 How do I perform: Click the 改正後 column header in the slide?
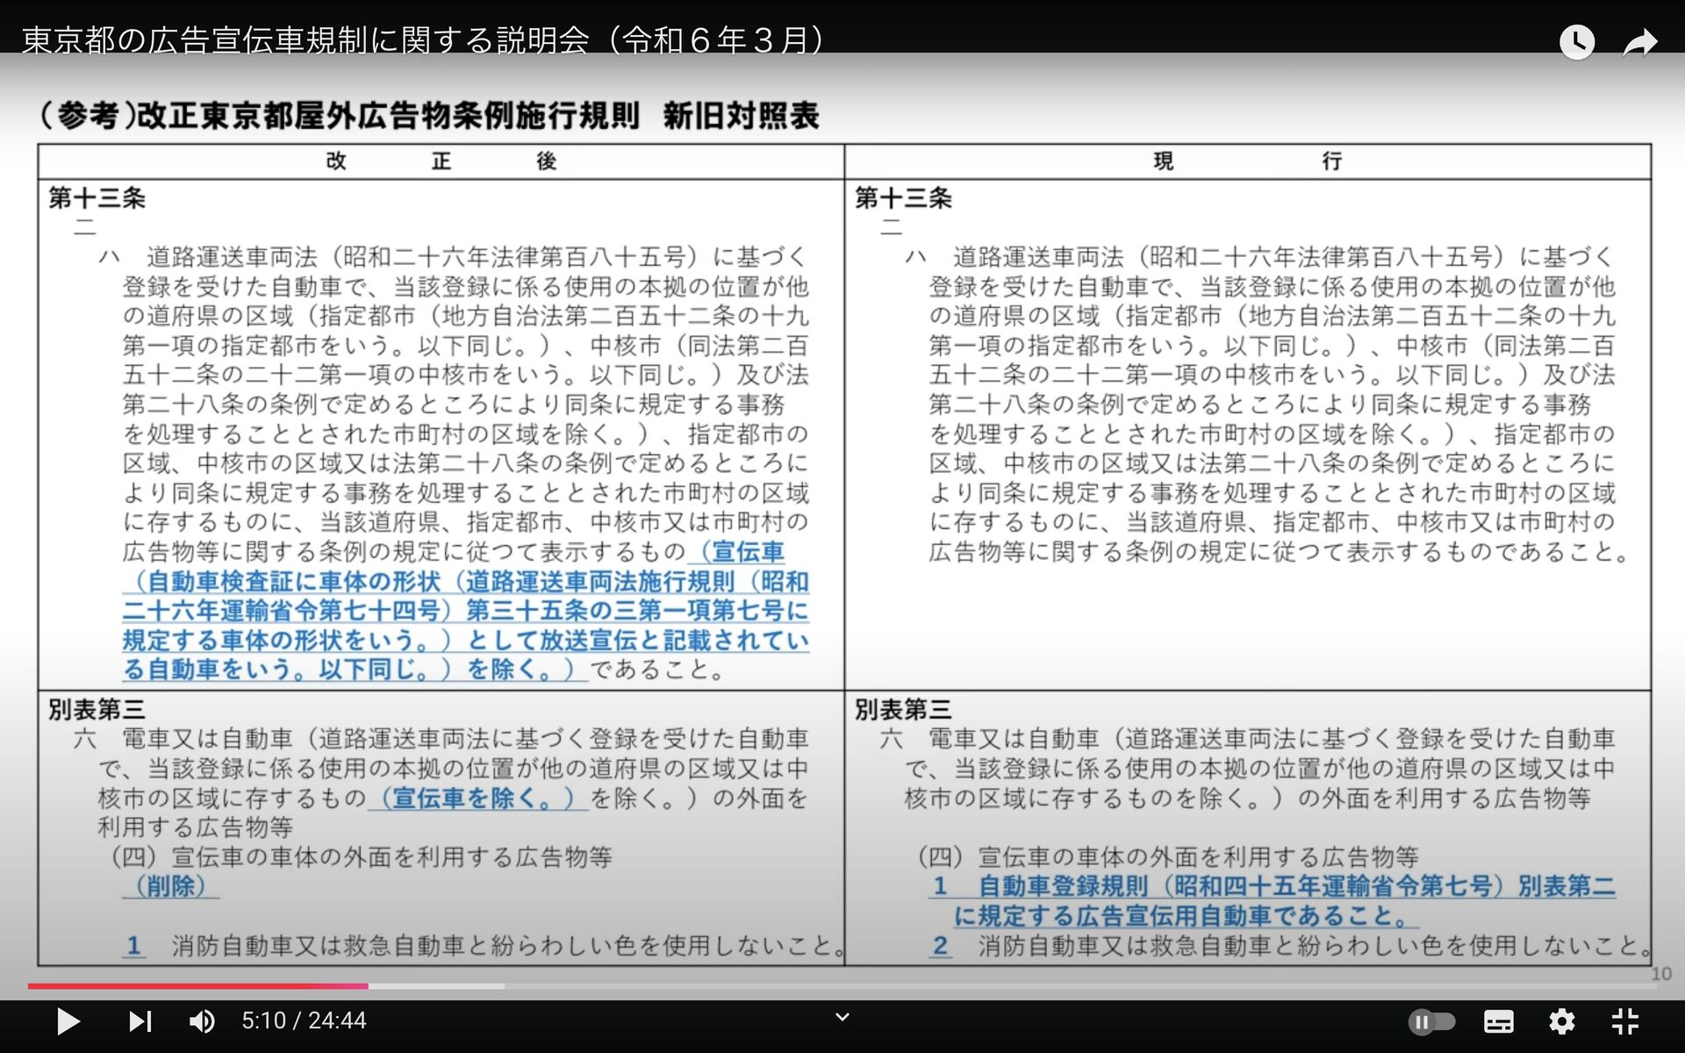(x=441, y=161)
